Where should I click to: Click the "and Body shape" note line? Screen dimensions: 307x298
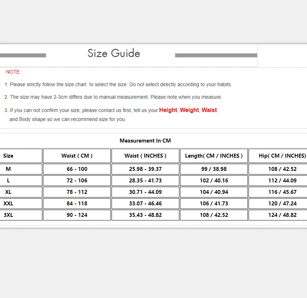click(67, 120)
